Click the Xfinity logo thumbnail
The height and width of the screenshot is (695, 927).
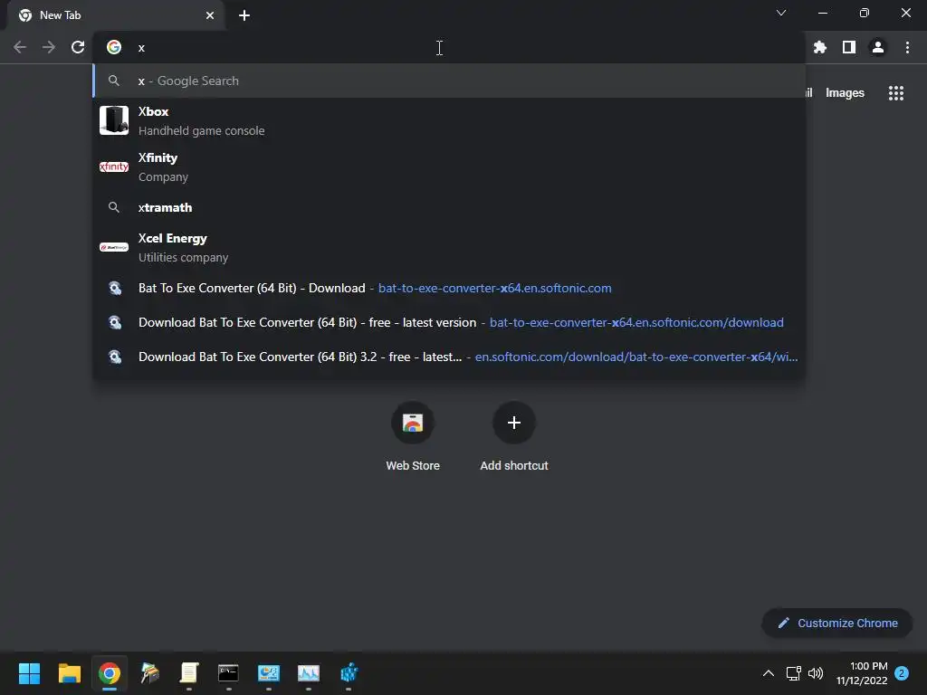point(114,167)
